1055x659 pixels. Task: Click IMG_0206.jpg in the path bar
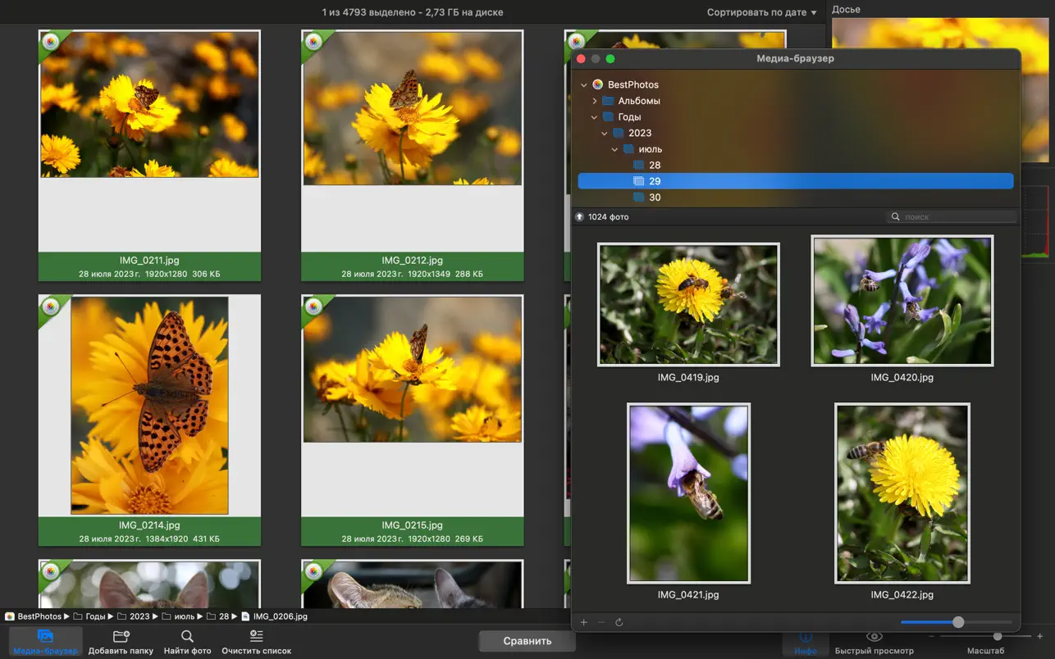click(275, 616)
